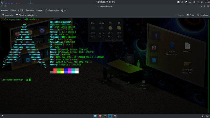Viewport: 210px width, 118px height.
Task: Click the bottom-left panel launcher icon
Action: pos(2,116)
